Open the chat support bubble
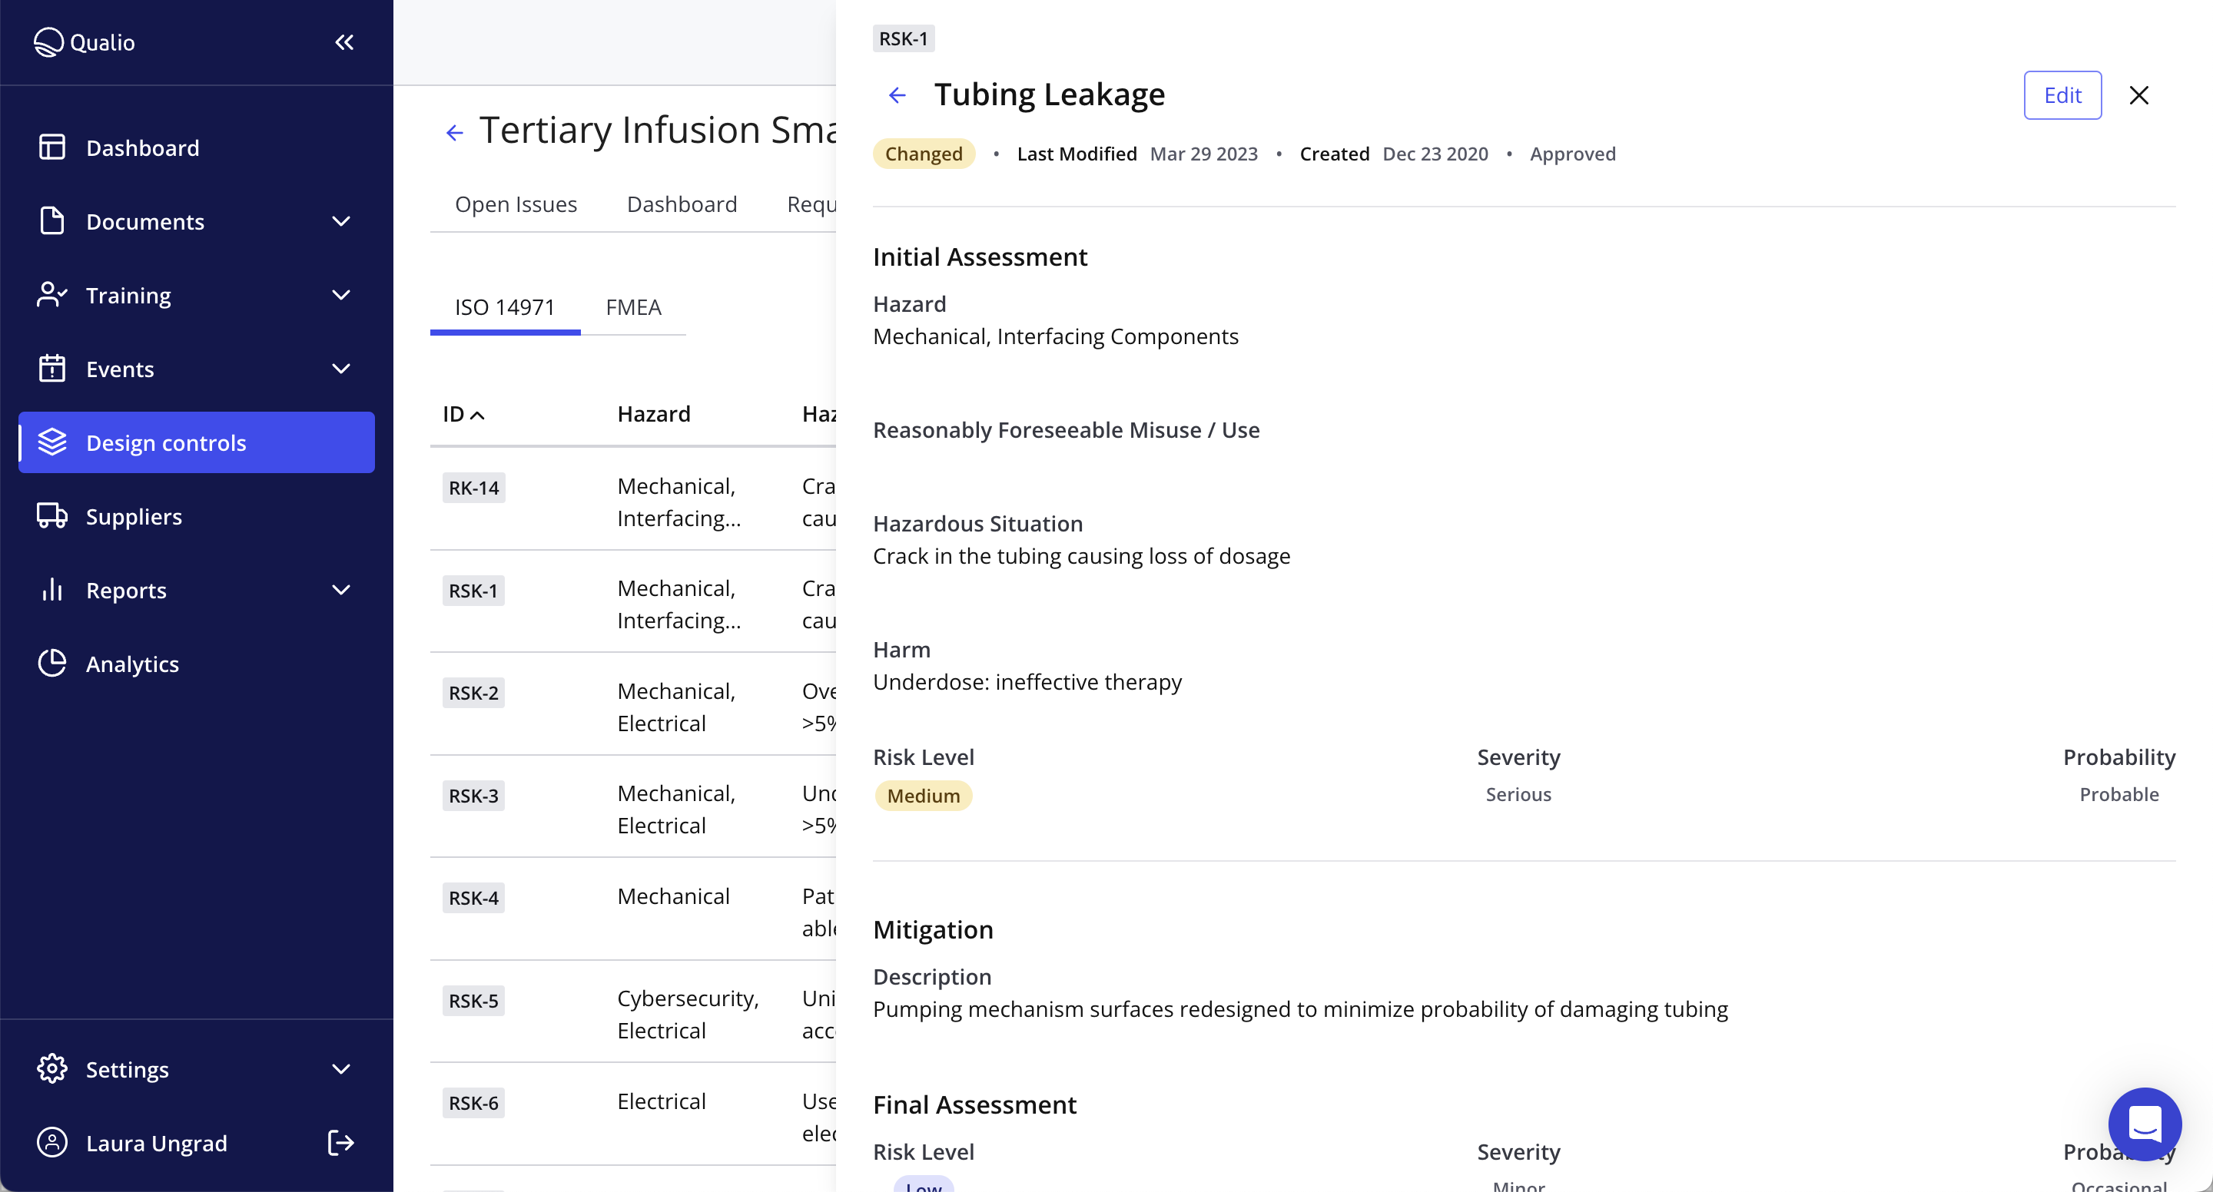2213x1192 pixels. [2145, 1124]
